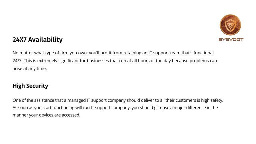256x144 pixels.
Task: Click the line starting 'As soon as you start'
Action: pos(115,107)
